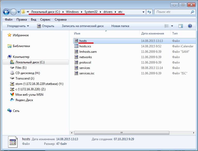
Task: Click the refresh button beside address bar
Action: [x=150, y=12]
